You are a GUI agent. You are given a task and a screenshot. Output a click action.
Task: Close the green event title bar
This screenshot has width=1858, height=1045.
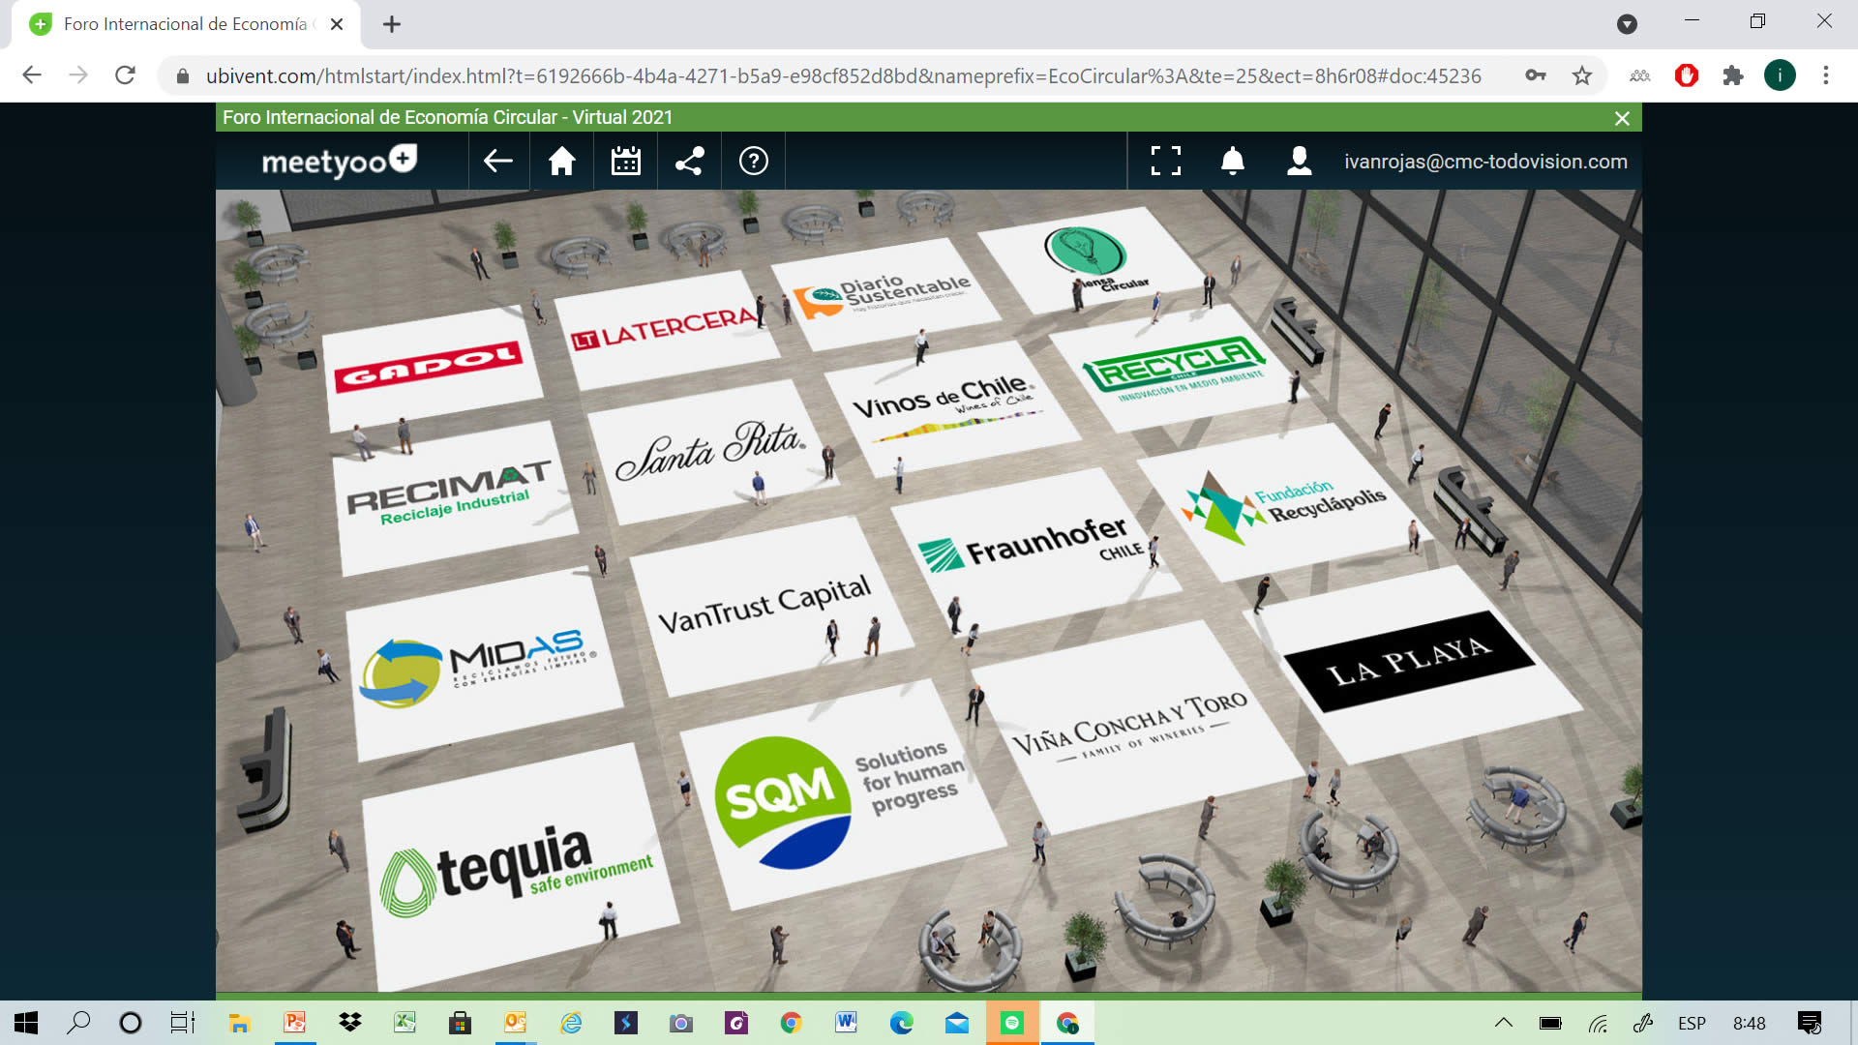[x=1622, y=118]
